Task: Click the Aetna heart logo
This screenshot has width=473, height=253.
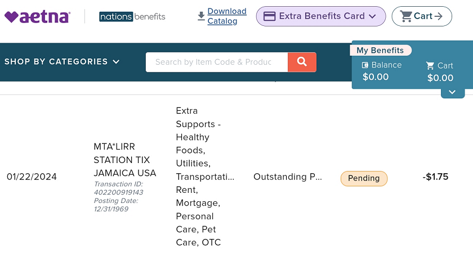Action: click(37, 17)
